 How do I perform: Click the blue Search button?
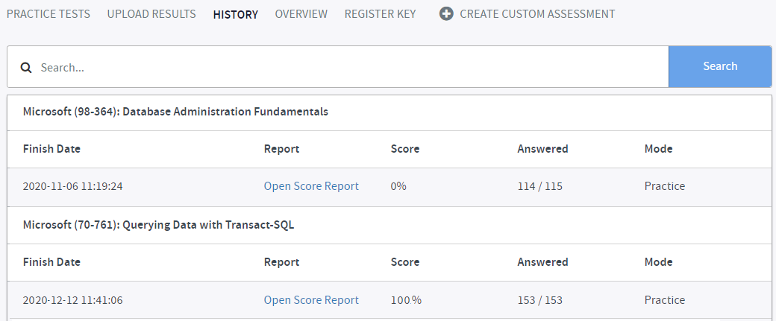(720, 67)
